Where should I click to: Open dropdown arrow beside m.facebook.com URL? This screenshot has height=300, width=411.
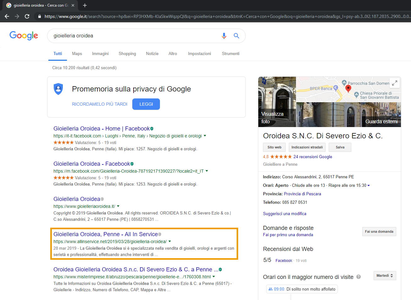tap(207, 171)
